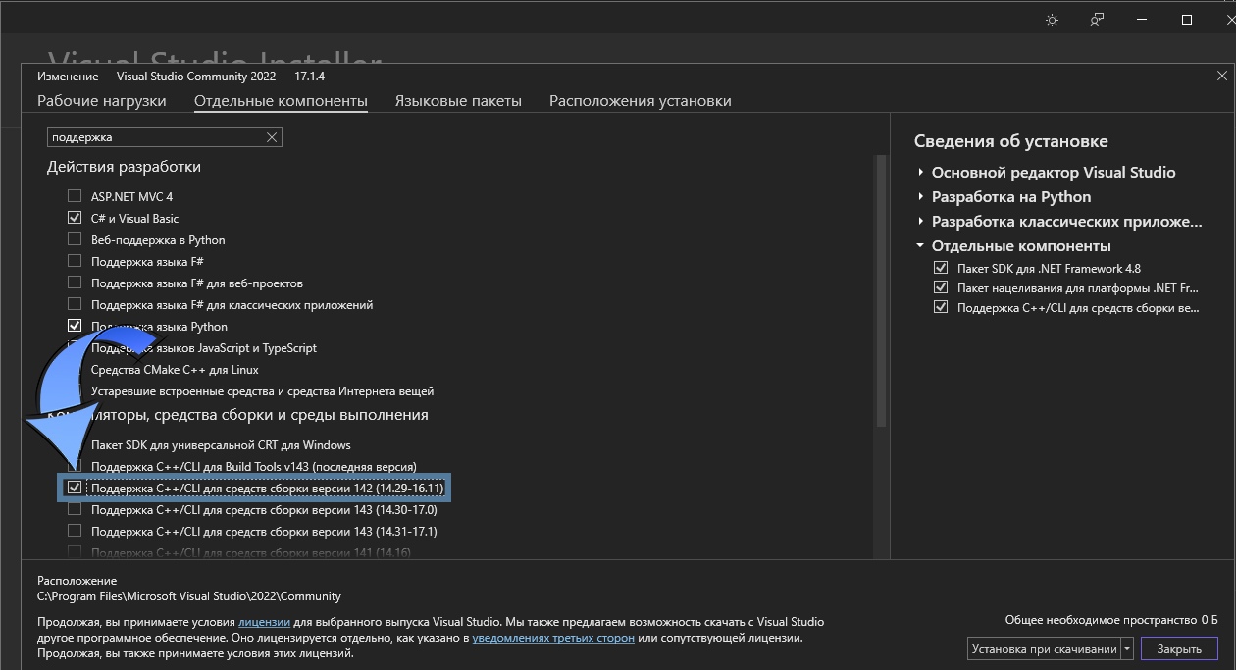Clear the search box with the X icon

pyautogui.click(x=272, y=136)
